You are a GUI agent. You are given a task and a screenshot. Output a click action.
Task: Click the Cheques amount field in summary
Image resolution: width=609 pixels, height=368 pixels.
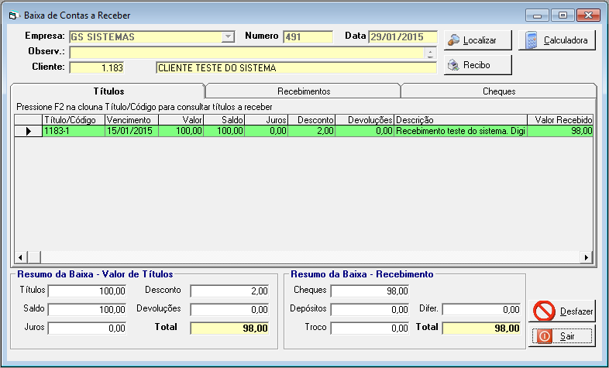click(x=370, y=291)
